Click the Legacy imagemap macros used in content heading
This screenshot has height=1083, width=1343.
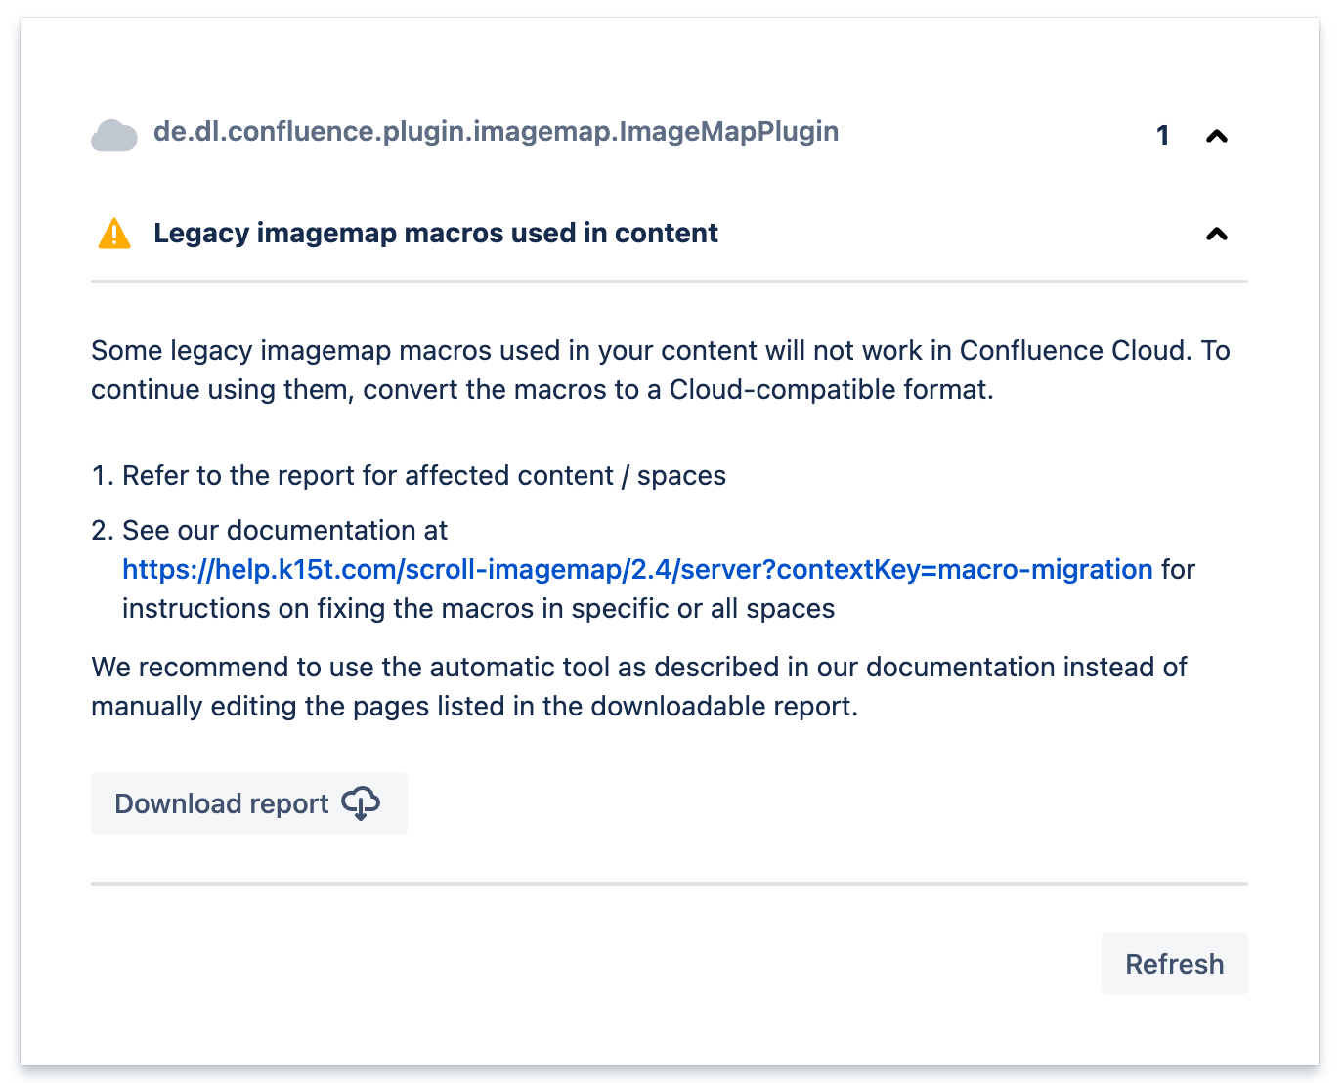coord(435,234)
